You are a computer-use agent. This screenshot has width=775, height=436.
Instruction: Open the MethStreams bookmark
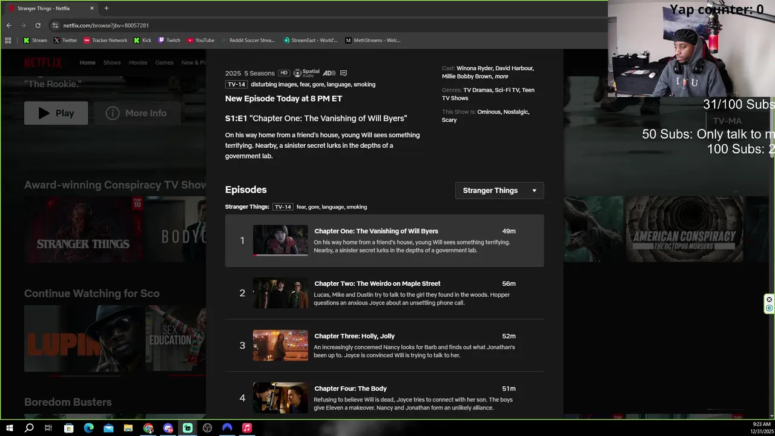[372, 41]
